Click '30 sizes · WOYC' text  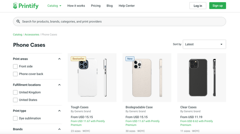[135, 131]
